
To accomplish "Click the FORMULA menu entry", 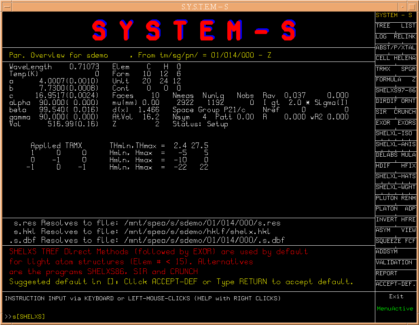I will click(388, 80).
